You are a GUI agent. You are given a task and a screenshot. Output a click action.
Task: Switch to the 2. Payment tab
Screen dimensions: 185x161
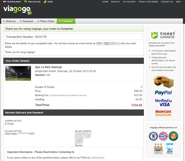(26, 21)
